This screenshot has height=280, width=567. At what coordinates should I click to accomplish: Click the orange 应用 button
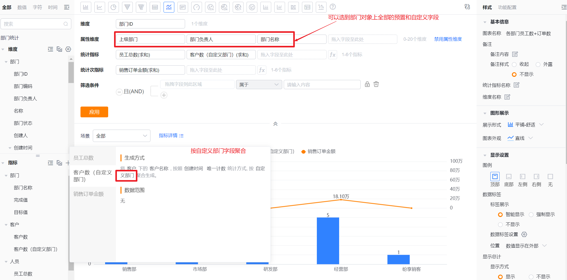[94, 112]
